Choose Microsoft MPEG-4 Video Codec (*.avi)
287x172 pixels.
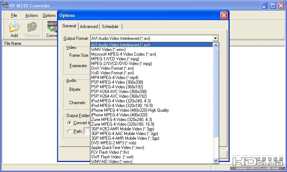click(151, 54)
